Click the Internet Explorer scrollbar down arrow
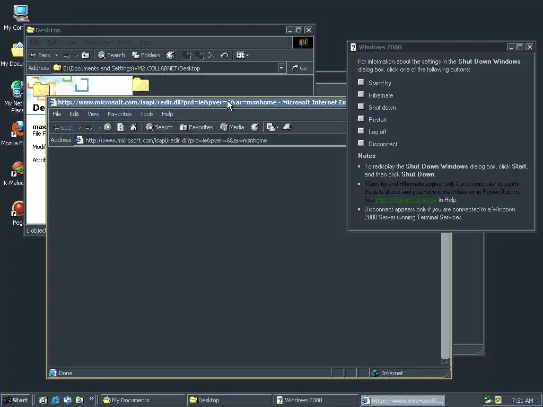Screen dimensions: 543x407 445,362
